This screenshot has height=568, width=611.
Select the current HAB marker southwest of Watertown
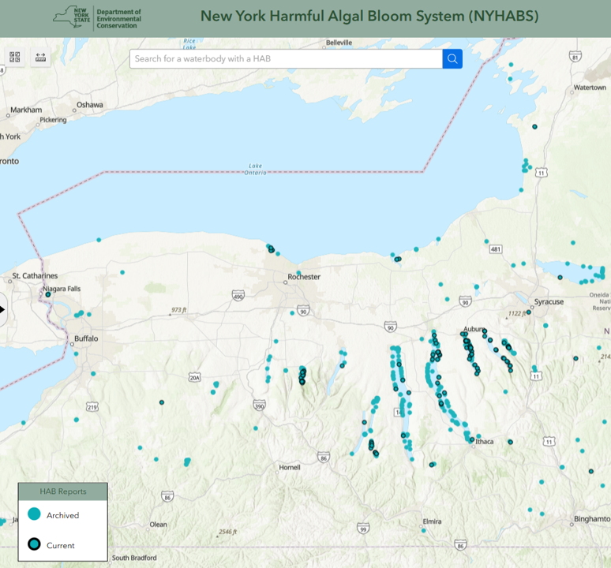click(534, 126)
